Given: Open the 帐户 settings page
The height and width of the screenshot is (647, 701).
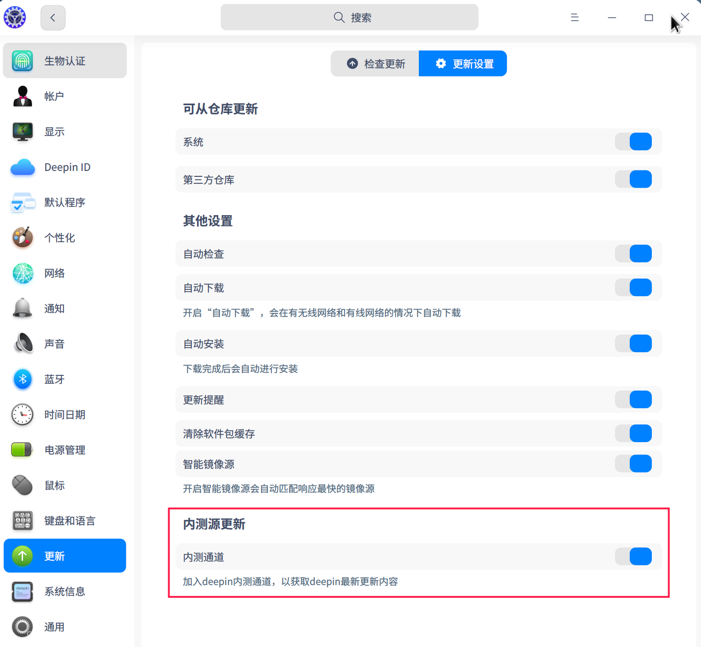Looking at the screenshot, I should (65, 96).
